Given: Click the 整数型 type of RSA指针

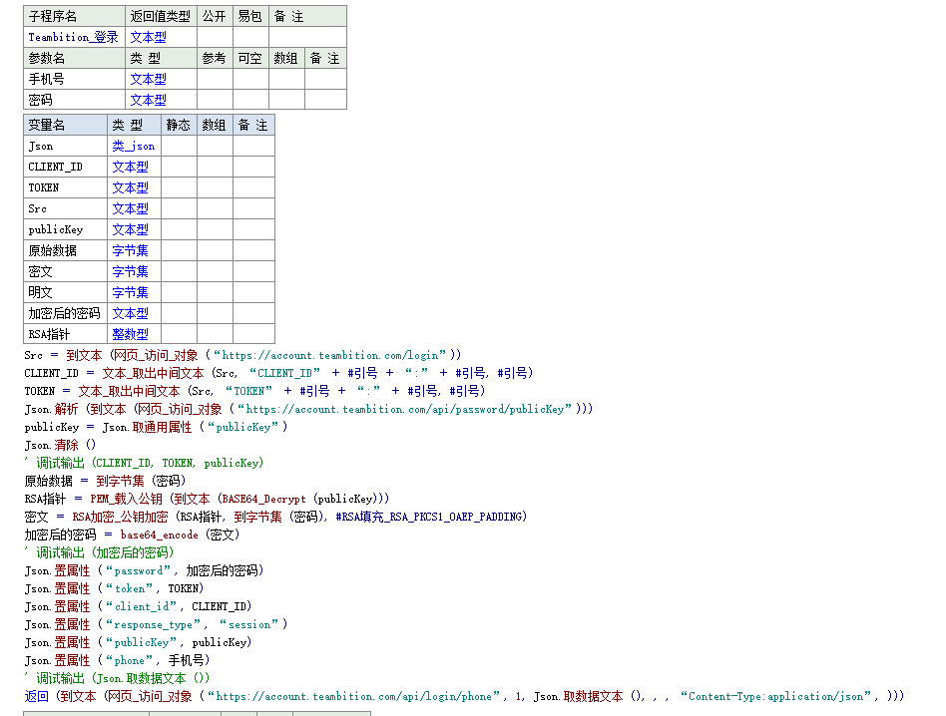Looking at the screenshot, I should tap(130, 334).
